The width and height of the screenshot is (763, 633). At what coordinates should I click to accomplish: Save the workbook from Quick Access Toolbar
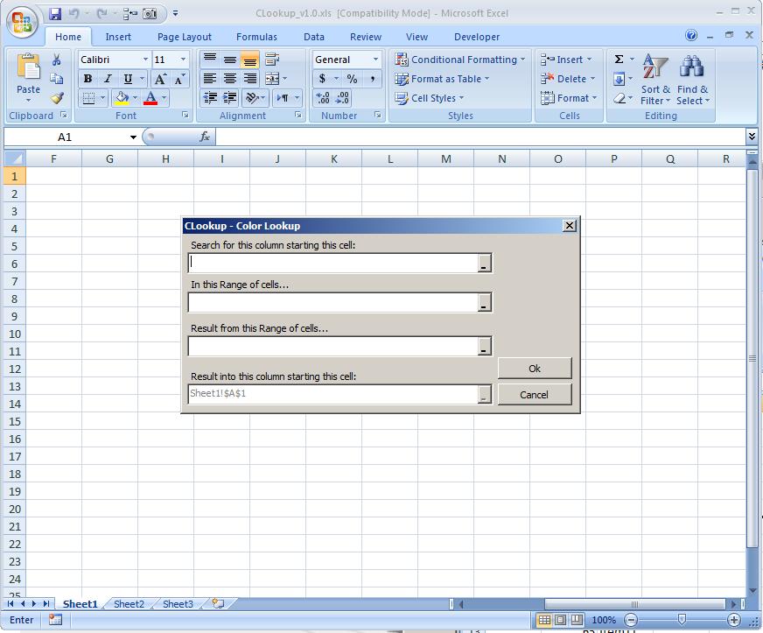(x=55, y=14)
